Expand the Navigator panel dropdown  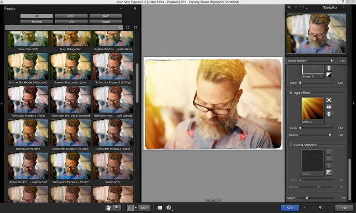pos(343,8)
